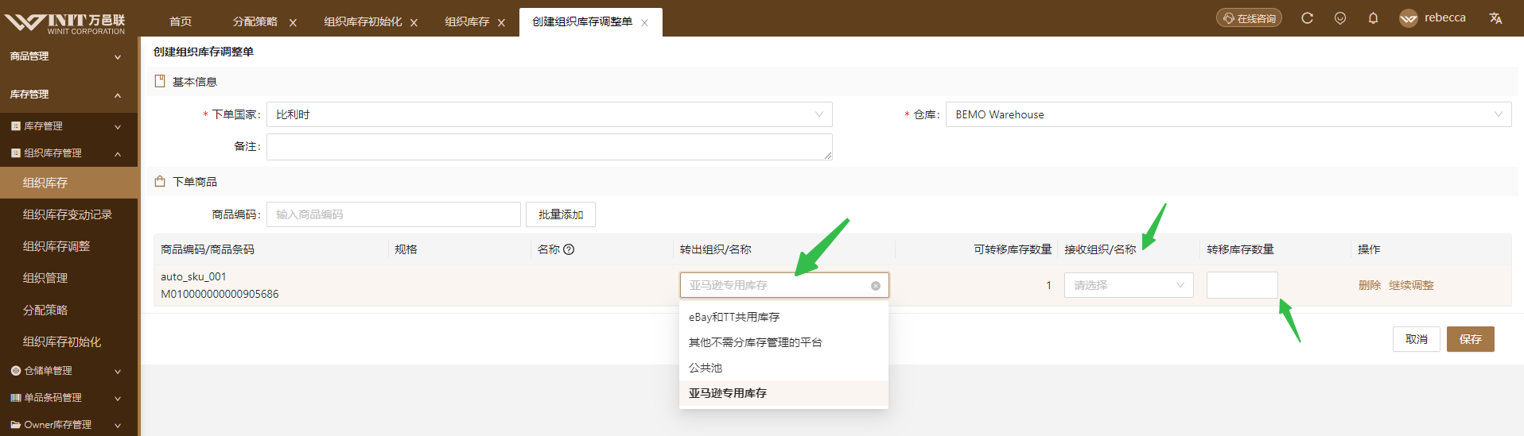Viewport: 1524px width, 436px height.
Task: Expand the Owner库存管理 sidebar menu
Action: coord(68,425)
